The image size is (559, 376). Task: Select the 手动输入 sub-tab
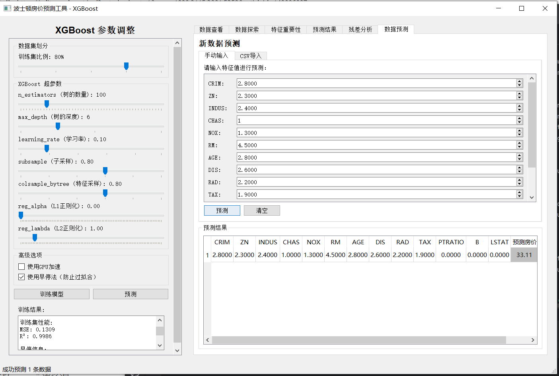click(216, 55)
